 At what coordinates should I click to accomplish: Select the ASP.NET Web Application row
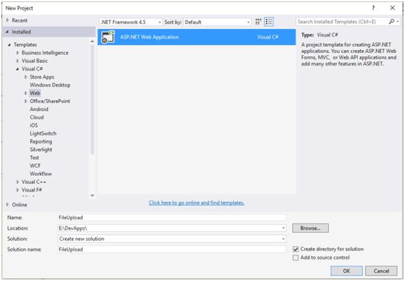196,37
